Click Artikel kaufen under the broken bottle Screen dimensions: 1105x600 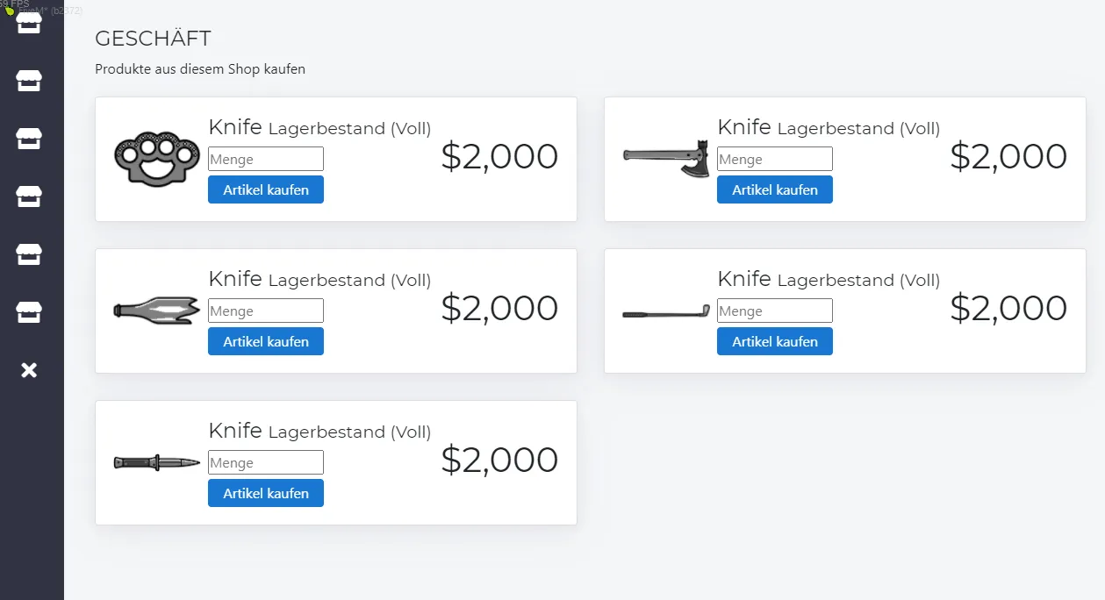[266, 341]
